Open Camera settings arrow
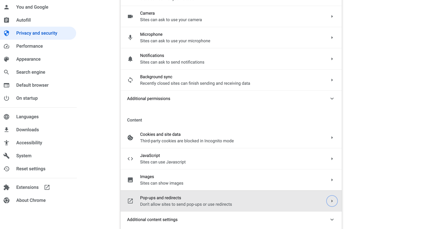The height and width of the screenshot is (229, 435). 332,16
